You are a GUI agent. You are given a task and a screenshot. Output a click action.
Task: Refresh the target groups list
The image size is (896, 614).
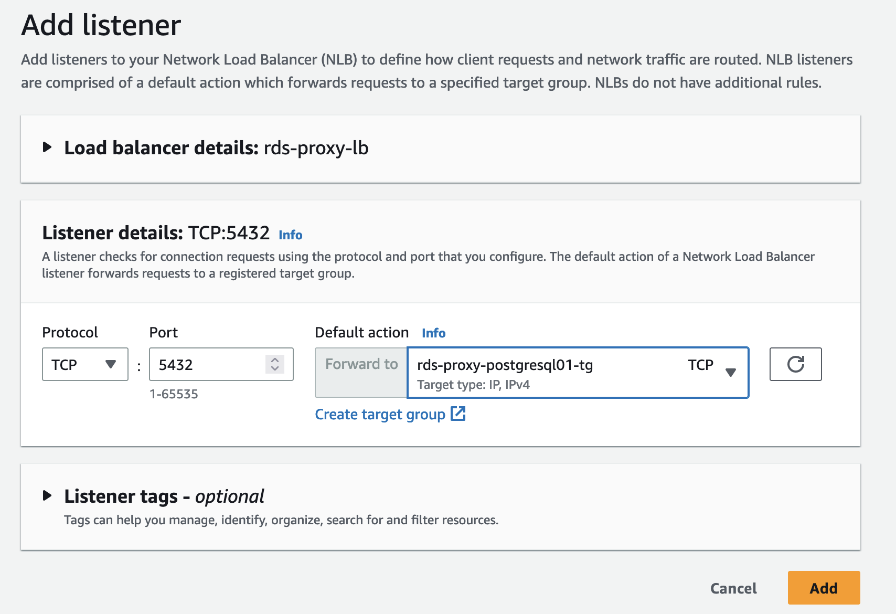[x=795, y=364]
